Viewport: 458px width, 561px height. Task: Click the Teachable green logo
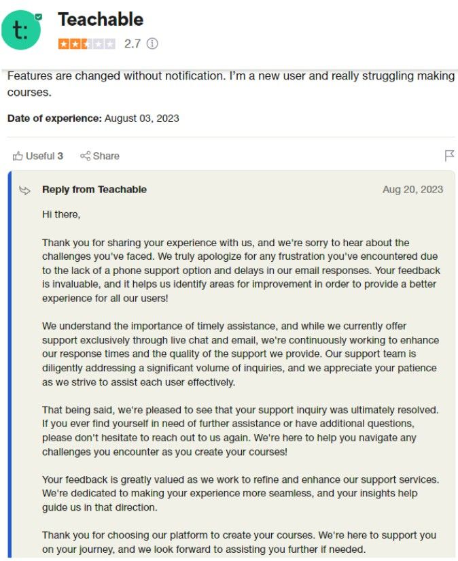pyautogui.click(x=22, y=31)
